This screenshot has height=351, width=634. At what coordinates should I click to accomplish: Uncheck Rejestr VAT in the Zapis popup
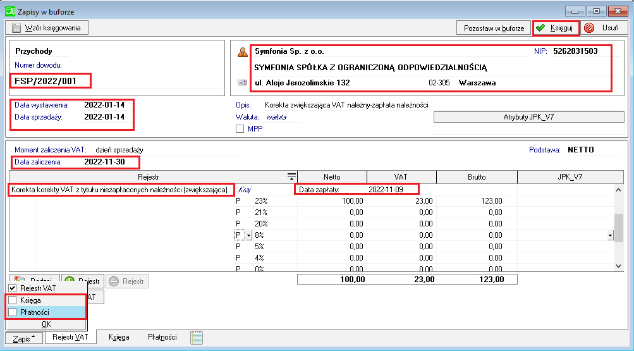(x=13, y=288)
